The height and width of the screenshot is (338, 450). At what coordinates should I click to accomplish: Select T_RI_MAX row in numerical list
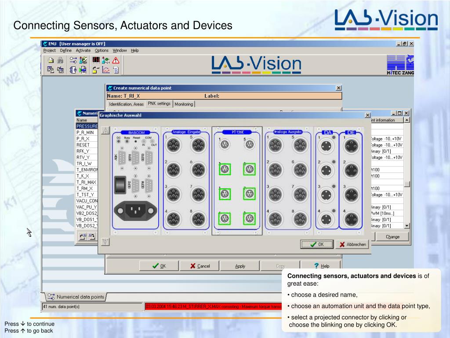87,182
